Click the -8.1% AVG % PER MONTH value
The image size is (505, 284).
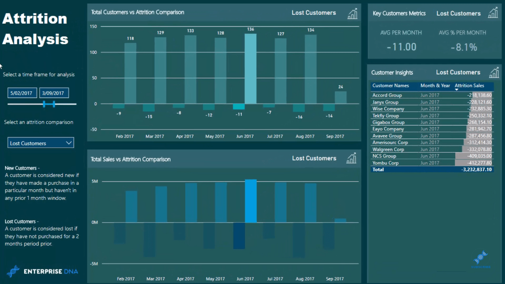click(x=464, y=47)
